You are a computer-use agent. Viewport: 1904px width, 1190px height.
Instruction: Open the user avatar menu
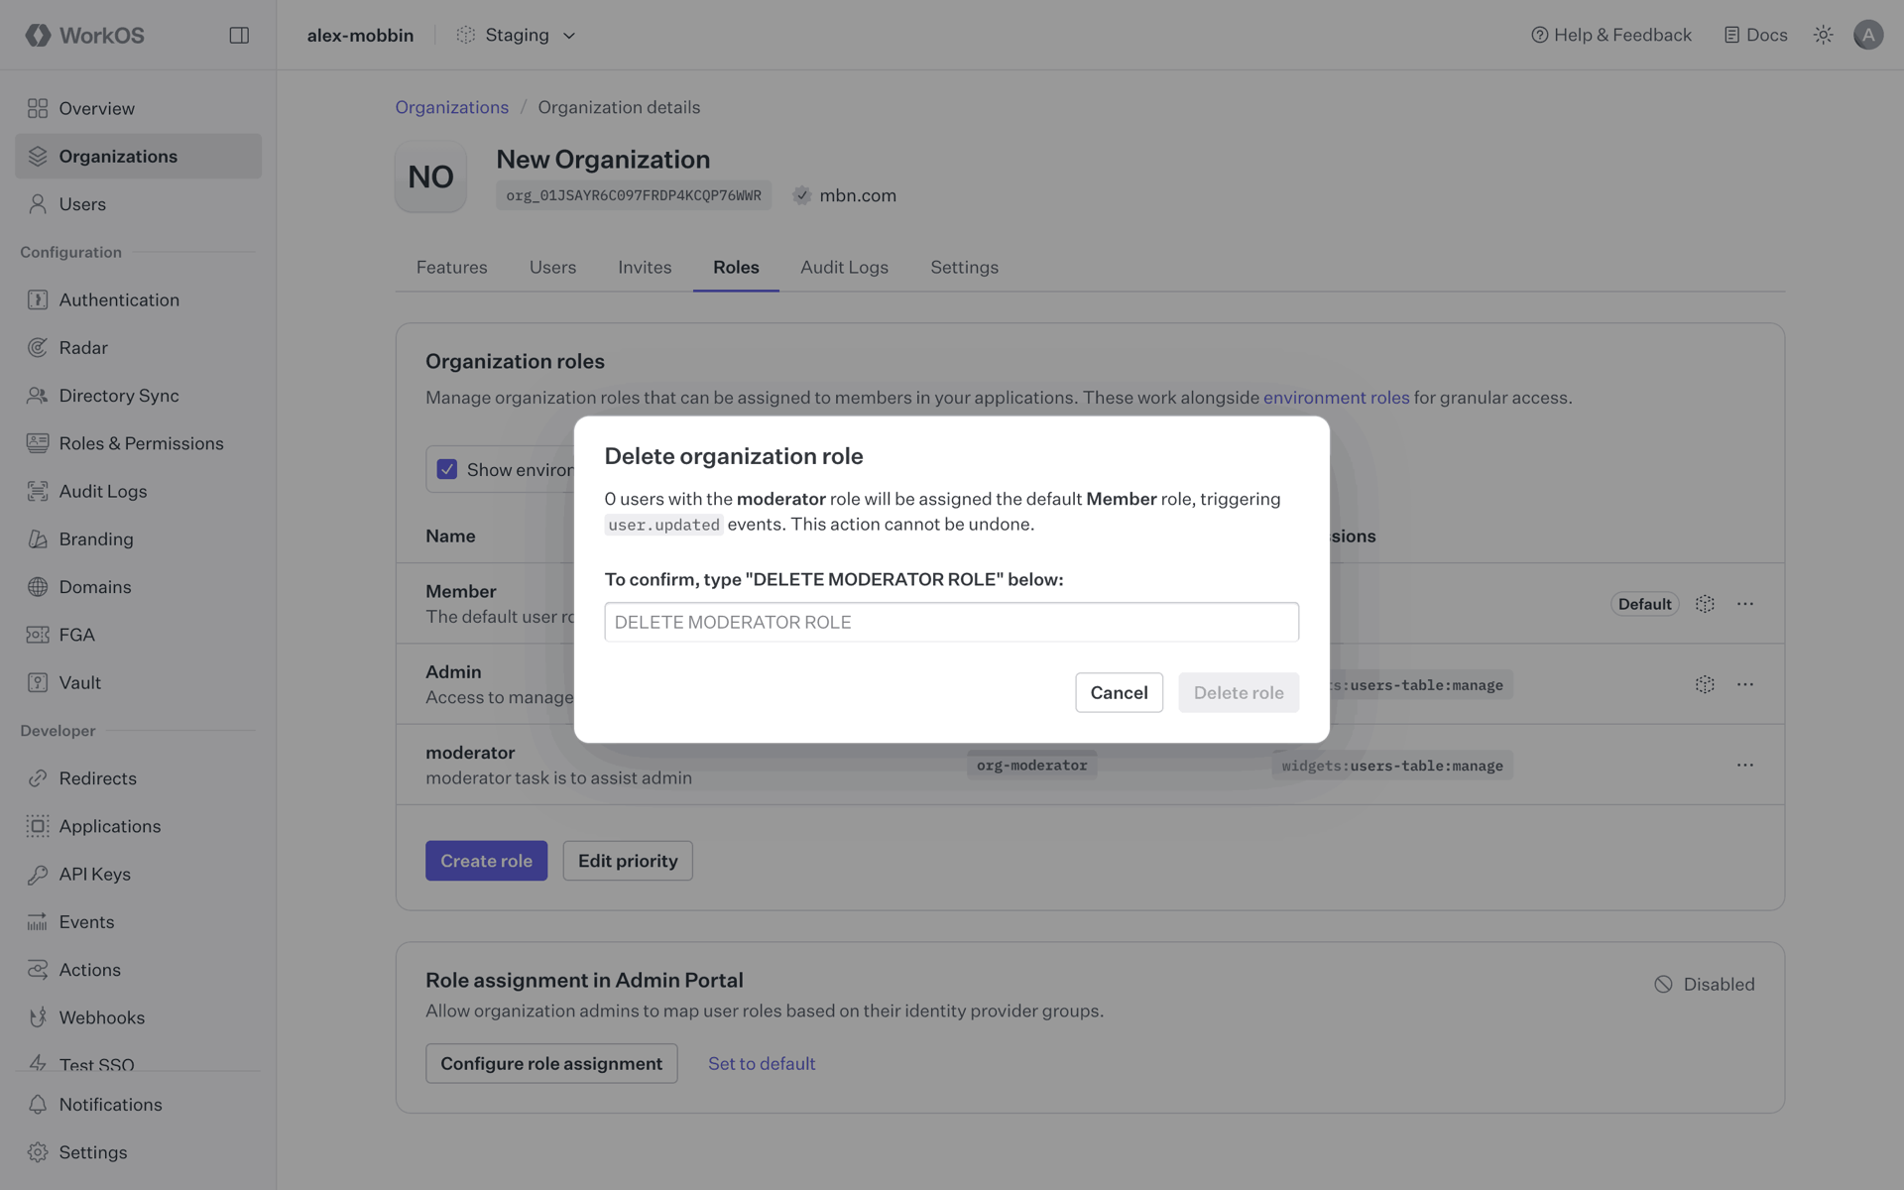pos(1868,35)
